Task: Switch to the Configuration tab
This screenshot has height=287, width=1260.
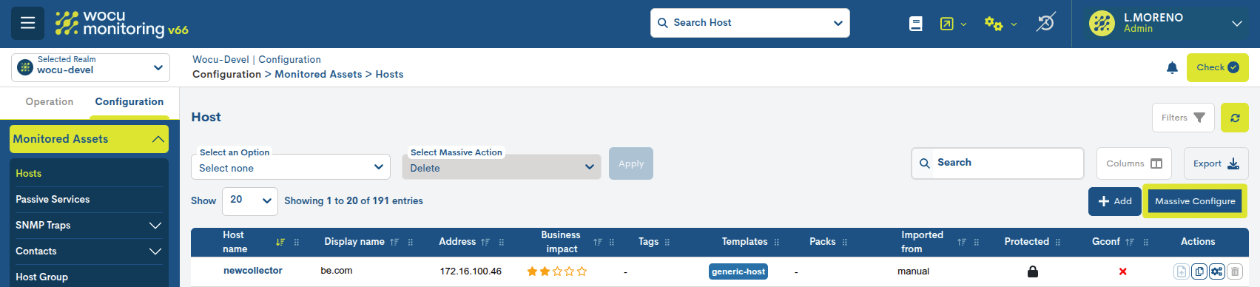Action: (x=129, y=102)
